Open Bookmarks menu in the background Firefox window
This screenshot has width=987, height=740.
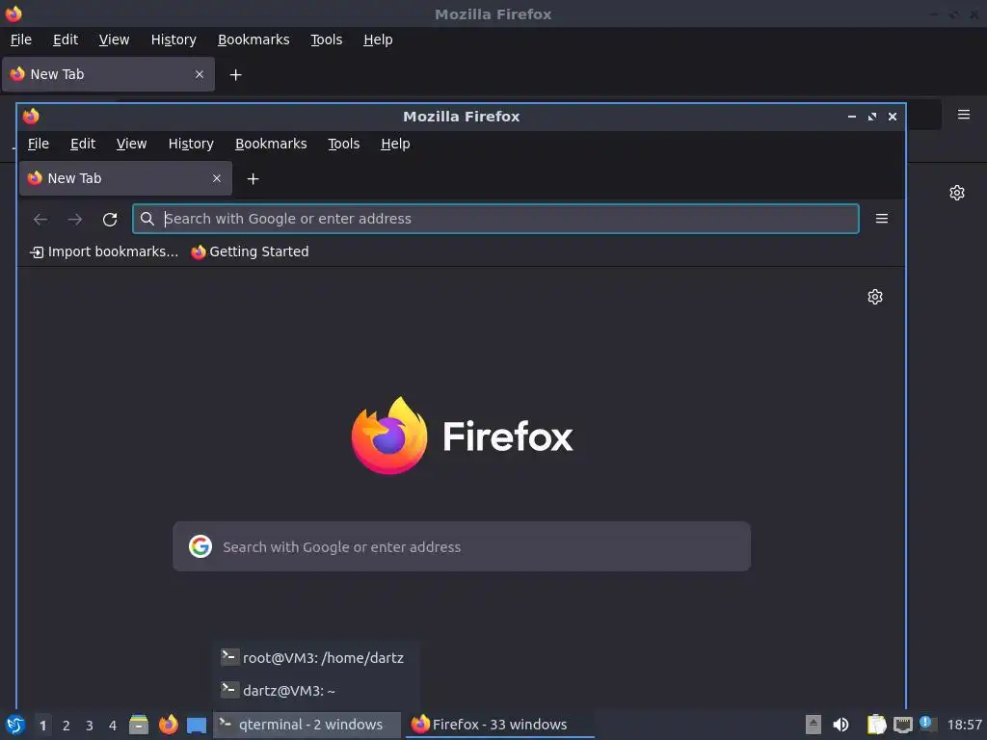[253, 40]
